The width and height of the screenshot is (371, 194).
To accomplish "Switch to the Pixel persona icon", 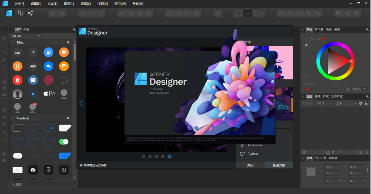I will point(20,13).
